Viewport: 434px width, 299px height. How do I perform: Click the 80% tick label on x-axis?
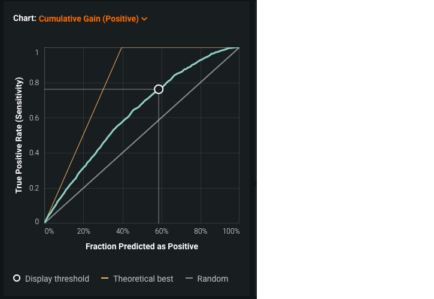pos(201,231)
